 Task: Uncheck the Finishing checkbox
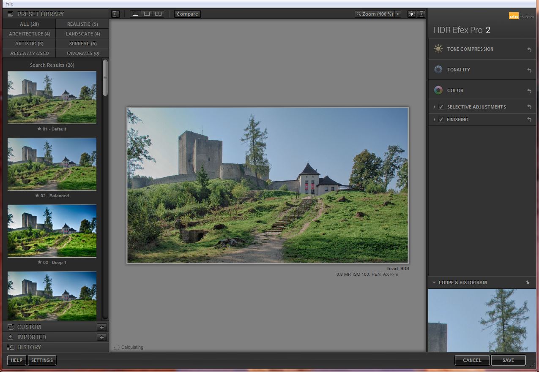point(441,119)
